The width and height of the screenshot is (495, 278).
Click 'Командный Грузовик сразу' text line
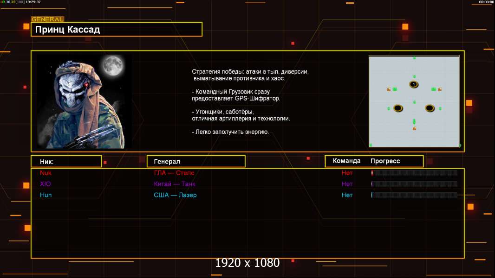pos(231,92)
